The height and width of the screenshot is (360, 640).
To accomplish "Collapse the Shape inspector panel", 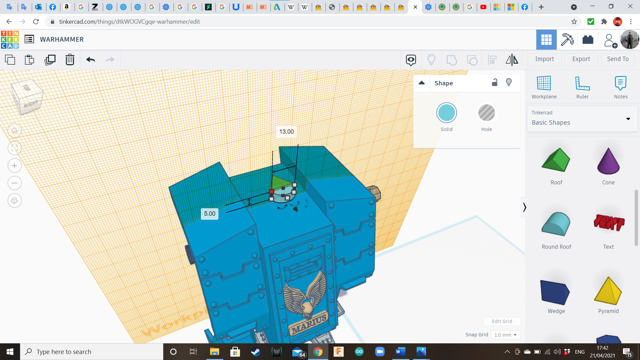I will (x=422, y=83).
